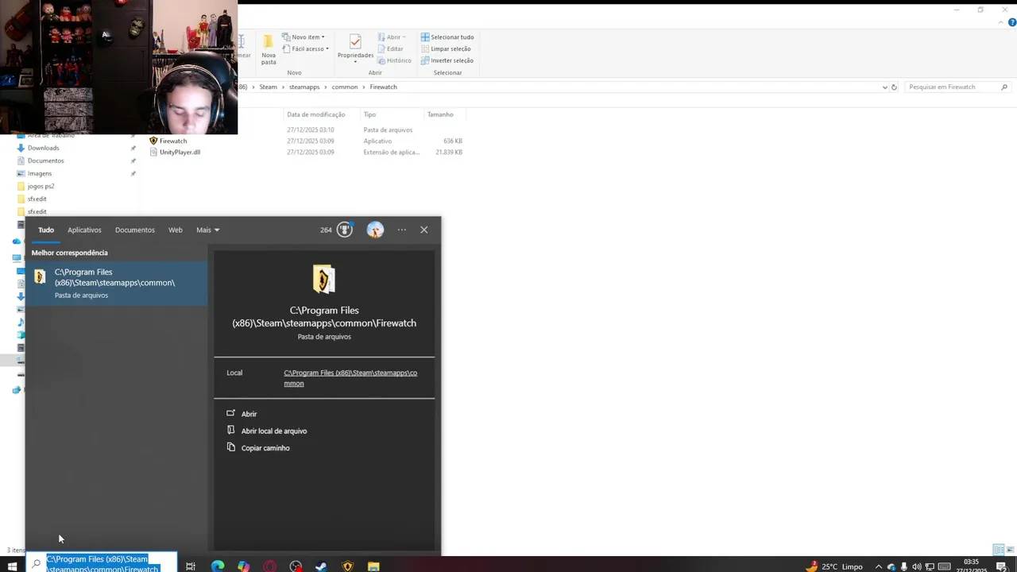Refresh the Explorer folder view

[894, 87]
